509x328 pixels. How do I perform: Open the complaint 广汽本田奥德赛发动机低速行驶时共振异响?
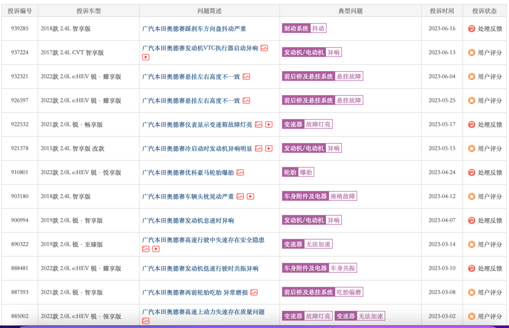click(200, 269)
